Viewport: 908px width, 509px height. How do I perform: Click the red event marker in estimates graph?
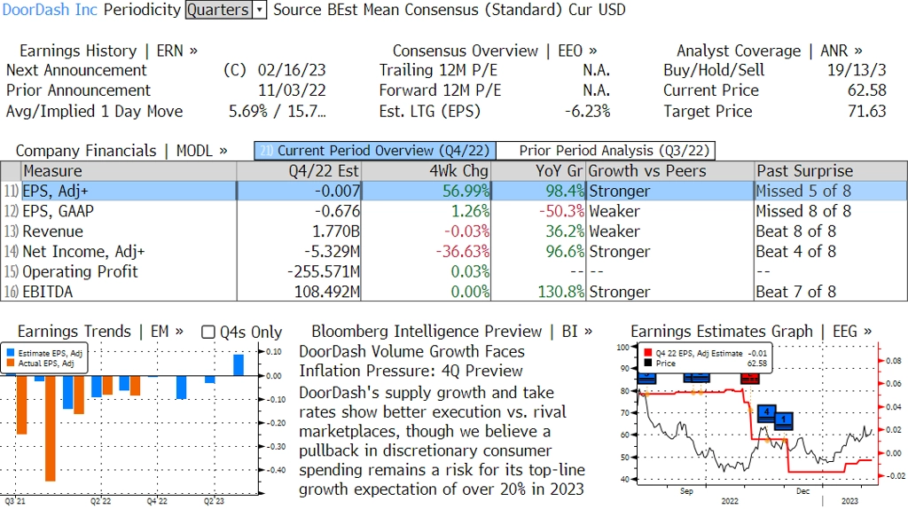coord(750,379)
